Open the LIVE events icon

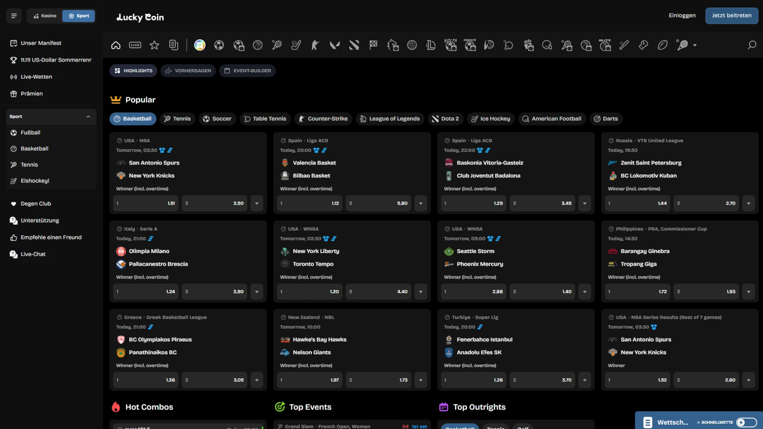(135, 45)
